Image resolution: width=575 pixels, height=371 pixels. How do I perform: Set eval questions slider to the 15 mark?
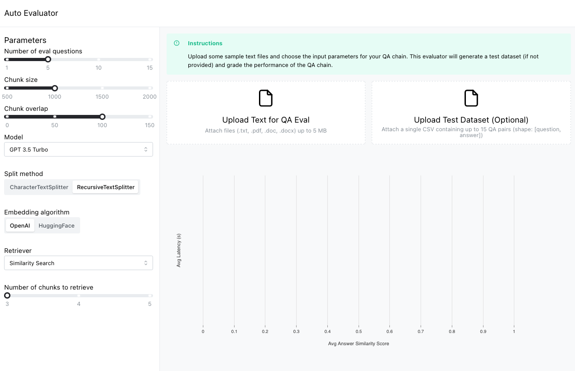(150, 59)
